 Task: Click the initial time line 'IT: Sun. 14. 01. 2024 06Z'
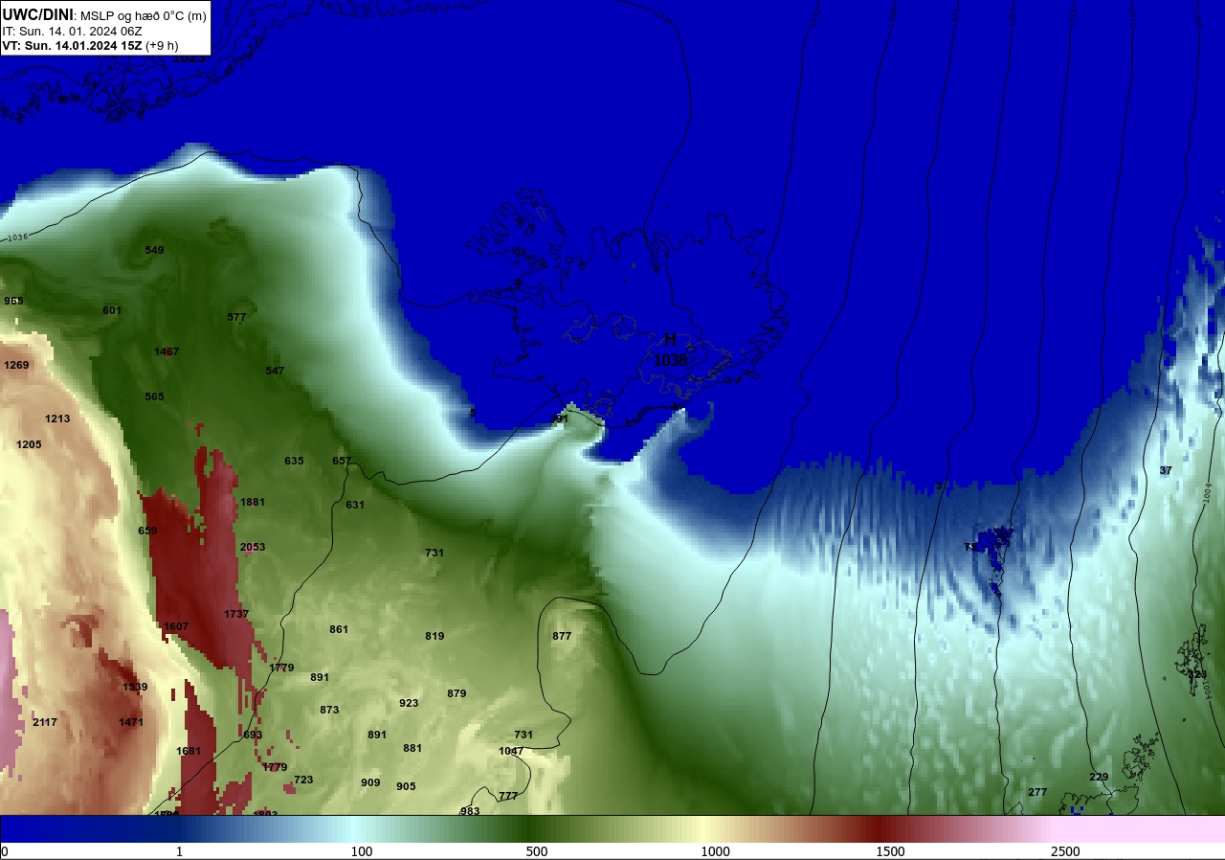coord(72,31)
